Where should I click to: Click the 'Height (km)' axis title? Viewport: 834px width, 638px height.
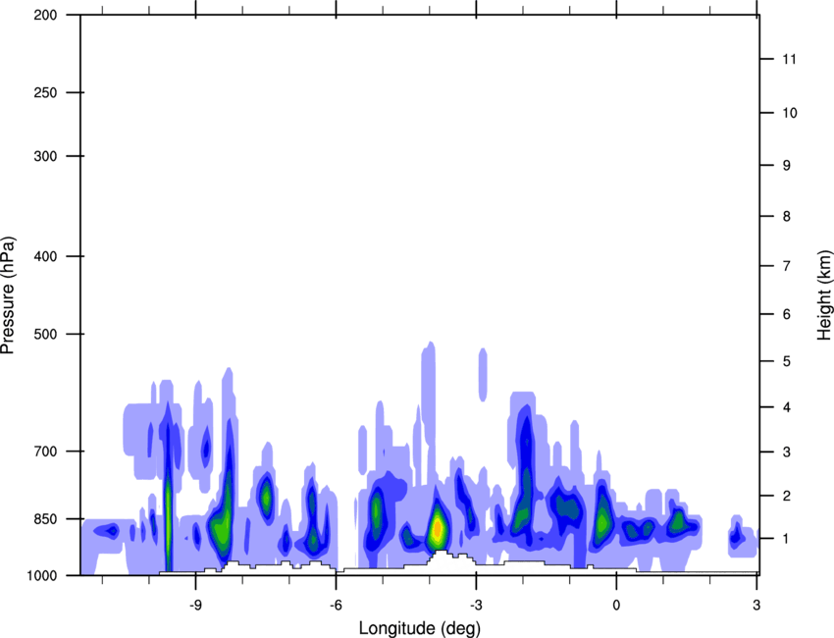(x=824, y=295)
